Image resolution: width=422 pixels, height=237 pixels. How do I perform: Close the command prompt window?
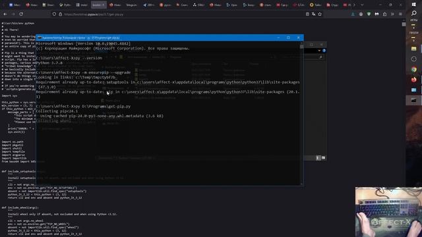tap(299, 38)
